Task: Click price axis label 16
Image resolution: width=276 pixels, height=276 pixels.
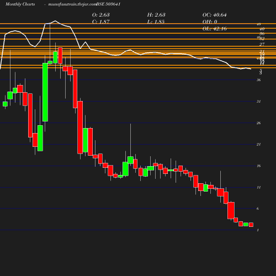Action: pos(259,166)
